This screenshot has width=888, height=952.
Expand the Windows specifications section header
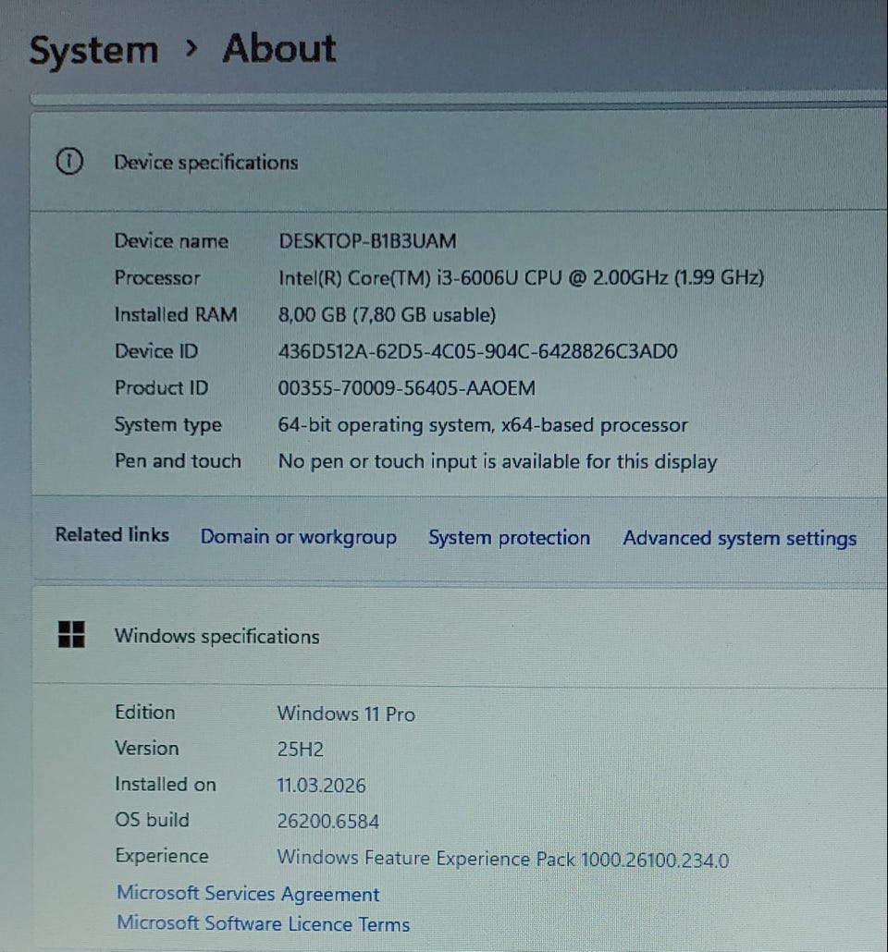tap(459, 636)
